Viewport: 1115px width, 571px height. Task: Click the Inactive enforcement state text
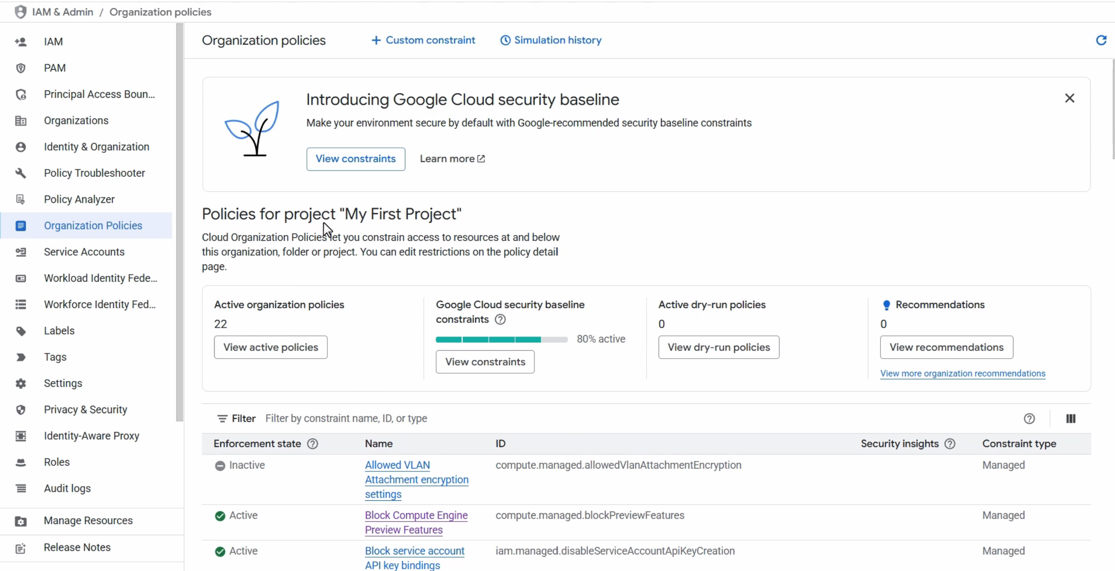click(x=247, y=465)
